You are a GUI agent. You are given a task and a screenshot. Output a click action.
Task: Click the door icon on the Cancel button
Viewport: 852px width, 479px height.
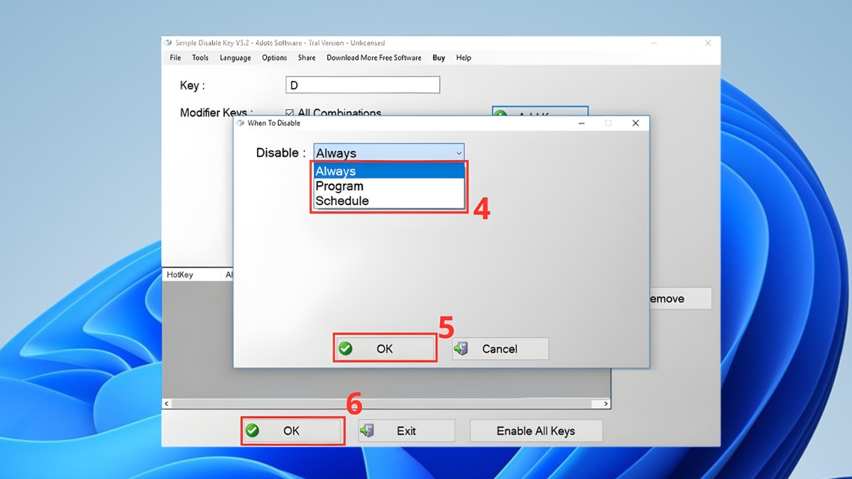point(463,348)
